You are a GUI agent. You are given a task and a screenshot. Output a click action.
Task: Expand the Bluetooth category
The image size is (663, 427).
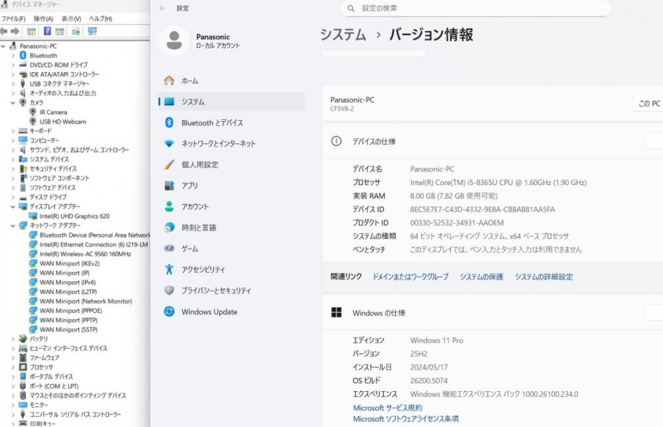[x=13, y=56]
